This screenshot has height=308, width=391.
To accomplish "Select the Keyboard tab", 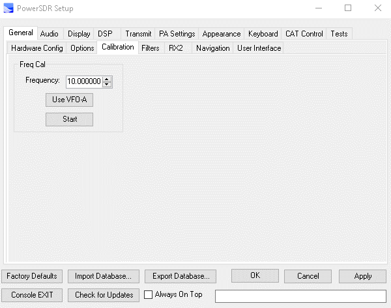I will point(263,34).
